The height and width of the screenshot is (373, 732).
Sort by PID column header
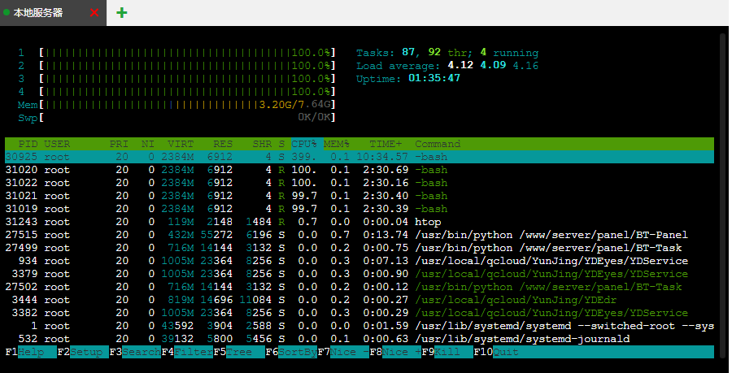pyautogui.click(x=28, y=144)
